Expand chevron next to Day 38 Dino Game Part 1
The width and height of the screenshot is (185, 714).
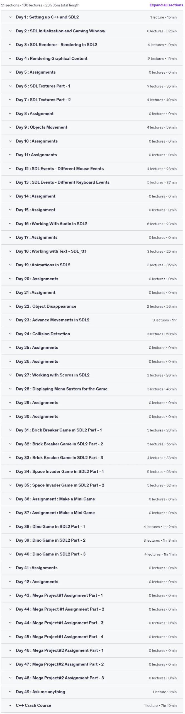pyautogui.click(x=10, y=527)
